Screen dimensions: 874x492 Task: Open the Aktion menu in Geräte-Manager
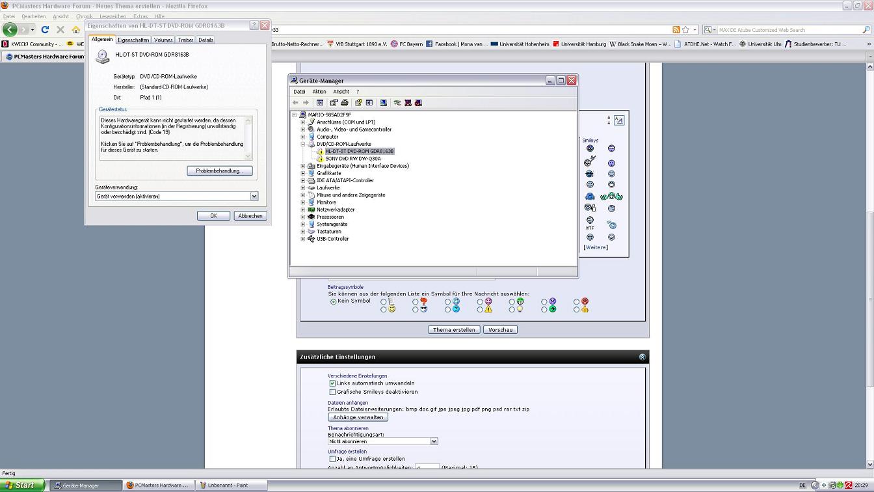pyautogui.click(x=319, y=92)
